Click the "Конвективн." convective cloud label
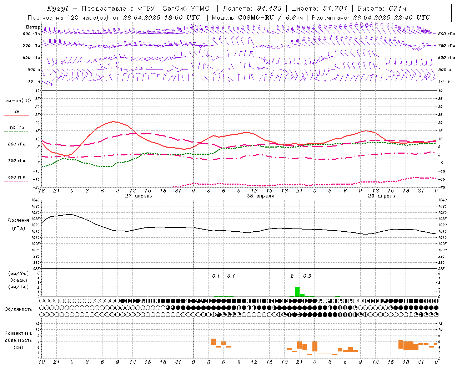The width and height of the screenshot is (457, 365). (18, 333)
